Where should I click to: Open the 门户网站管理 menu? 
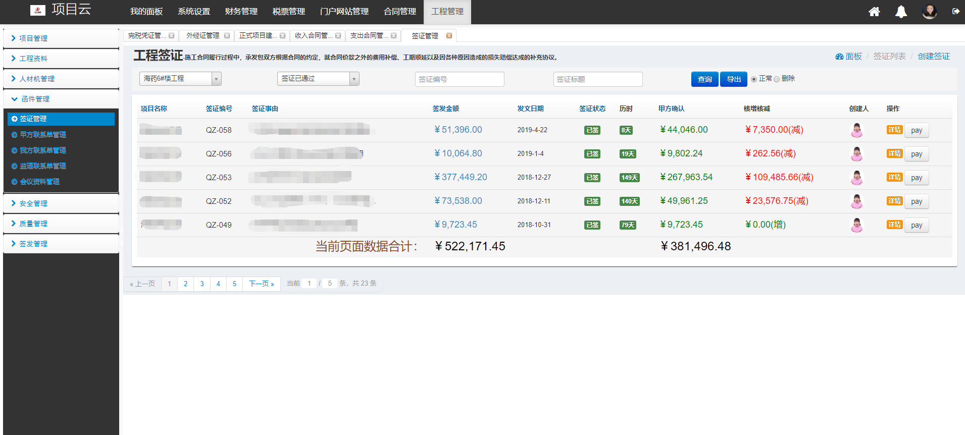[344, 12]
